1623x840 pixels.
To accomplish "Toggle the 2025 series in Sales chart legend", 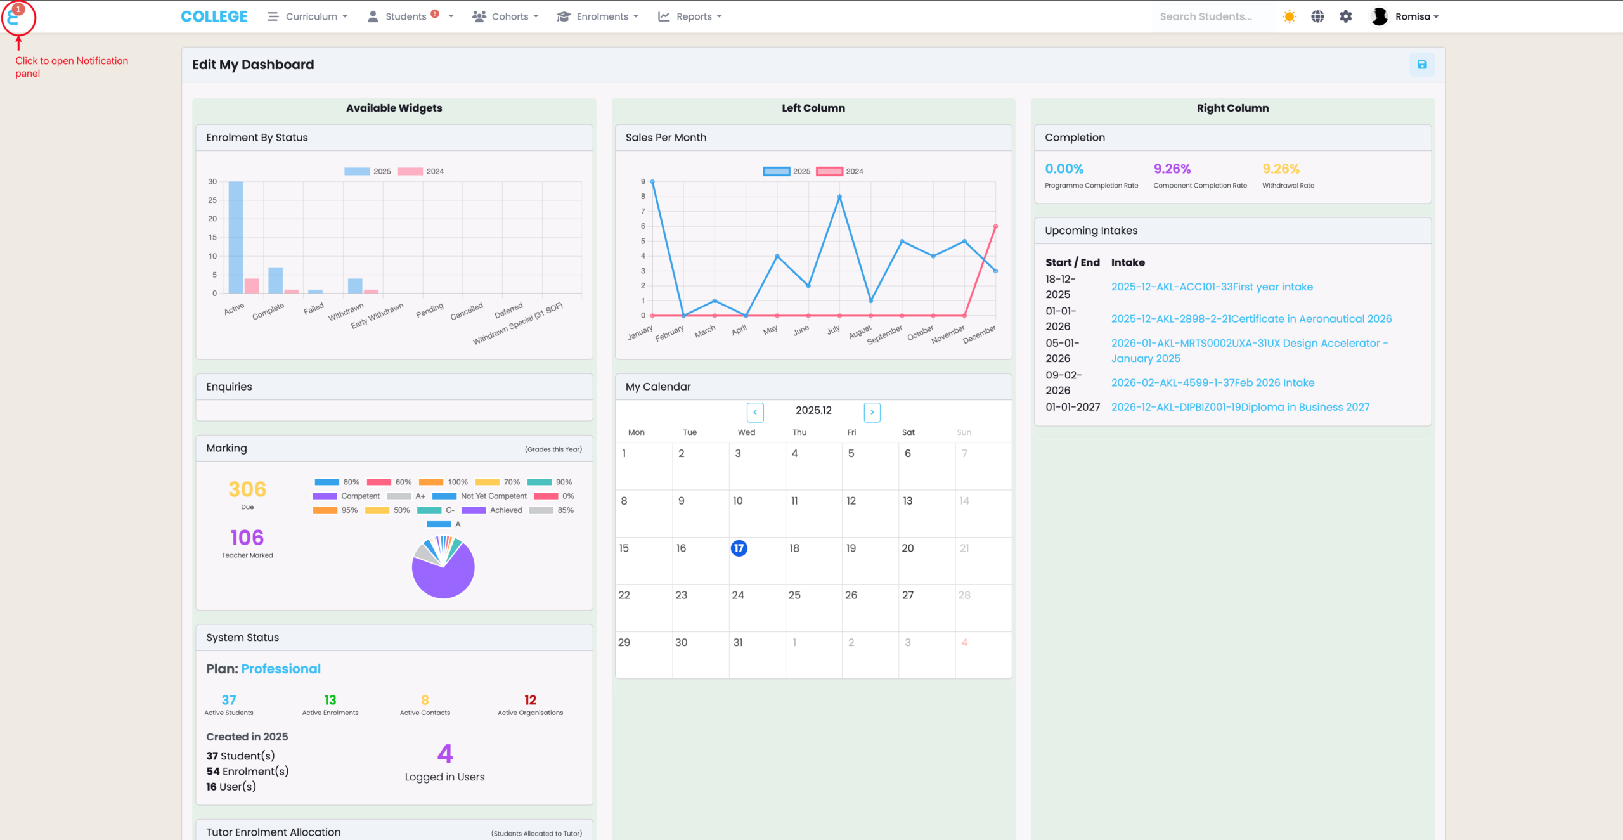I will coord(777,171).
